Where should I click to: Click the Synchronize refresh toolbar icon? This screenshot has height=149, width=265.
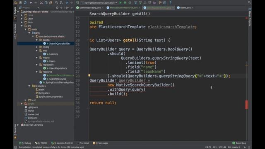tap(25, 2)
